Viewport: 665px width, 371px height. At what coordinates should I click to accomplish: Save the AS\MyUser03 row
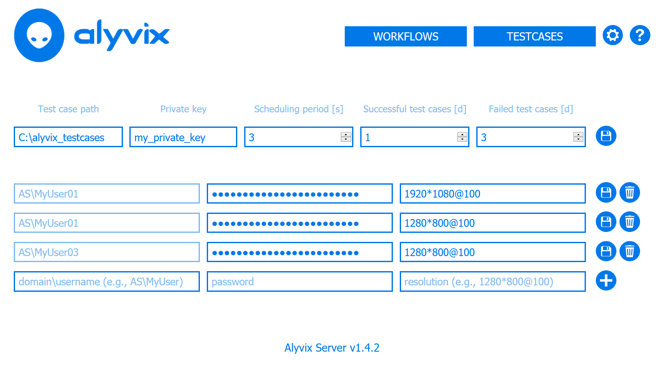pyautogui.click(x=606, y=251)
